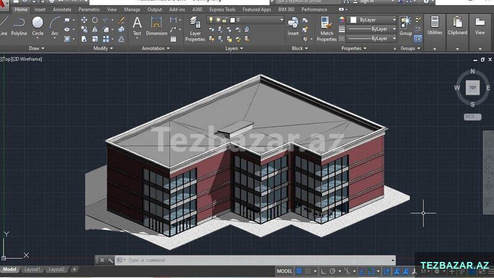Open the ByLayer object color dropdown
Viewport: 494px width, 278px height.
(394, 20)
